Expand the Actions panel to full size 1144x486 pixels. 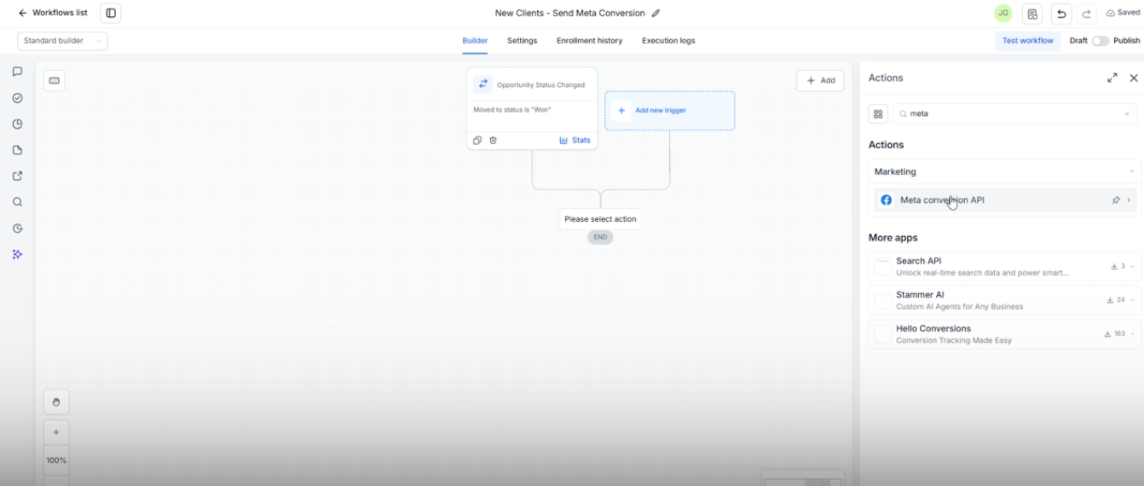coord(1112,78)
